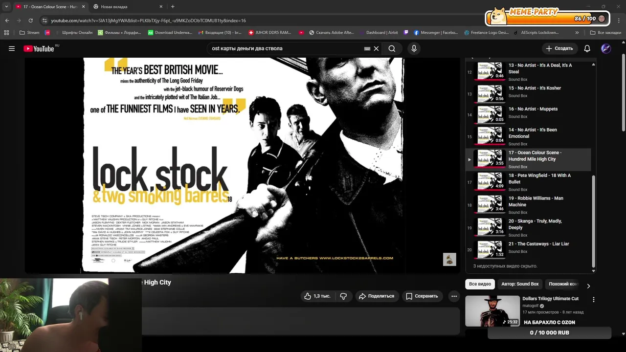Screen dimensions: 626x352
Task: Start voice search with the microphone
Action: pyautogui.click(x=414, y=48)
